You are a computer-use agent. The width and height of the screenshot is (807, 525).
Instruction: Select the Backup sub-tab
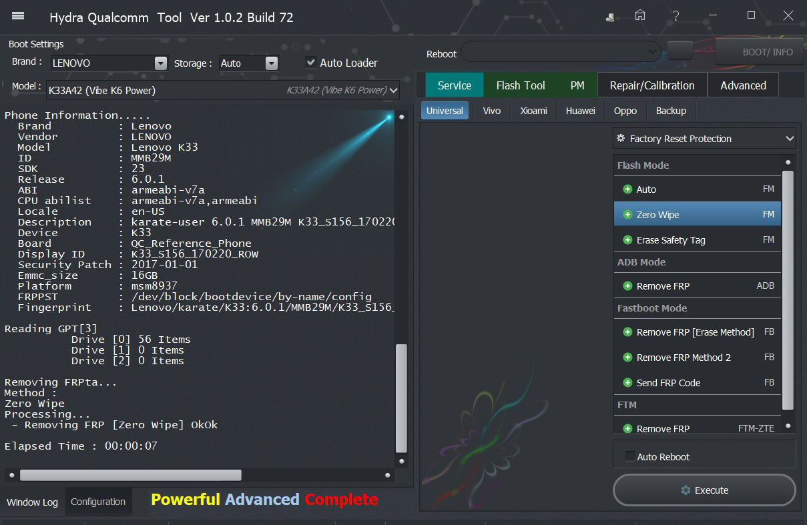coord(671,111)
